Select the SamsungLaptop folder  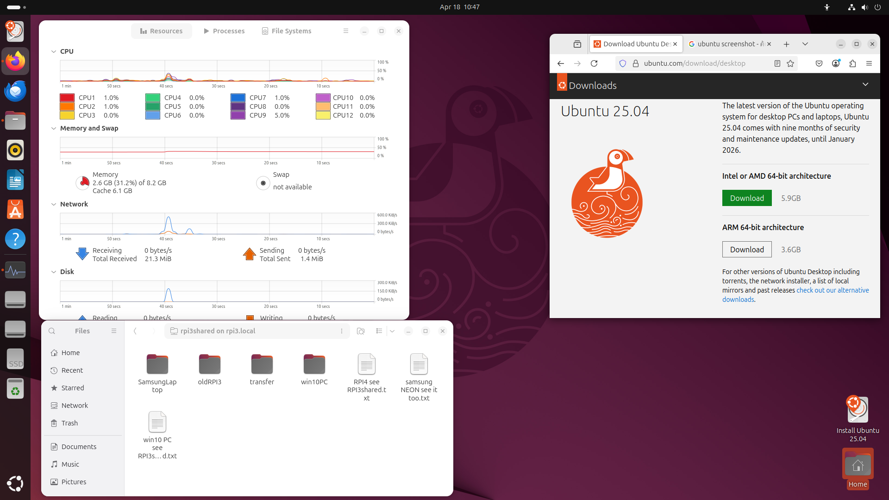[157, 373]
